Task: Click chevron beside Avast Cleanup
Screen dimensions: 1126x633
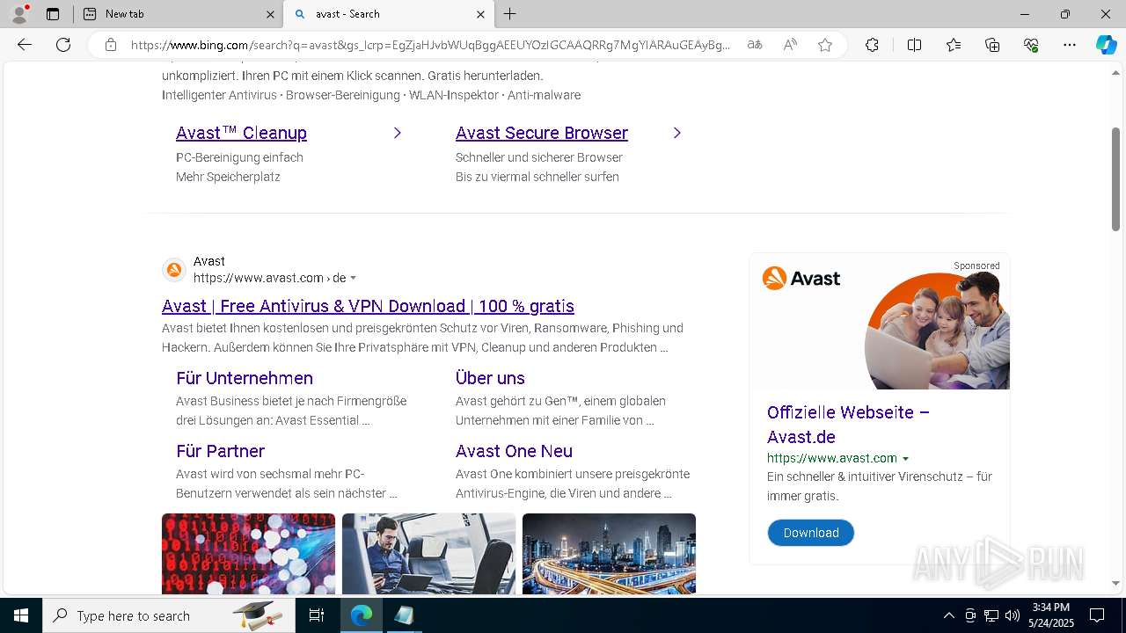Action: tap(398, 133)
